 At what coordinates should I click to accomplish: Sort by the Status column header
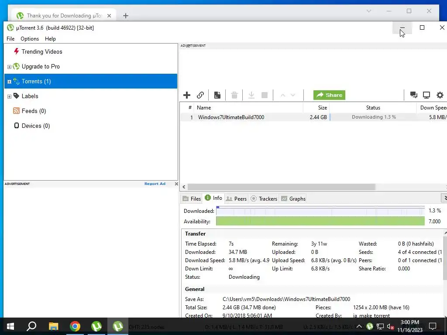(373, 108)
